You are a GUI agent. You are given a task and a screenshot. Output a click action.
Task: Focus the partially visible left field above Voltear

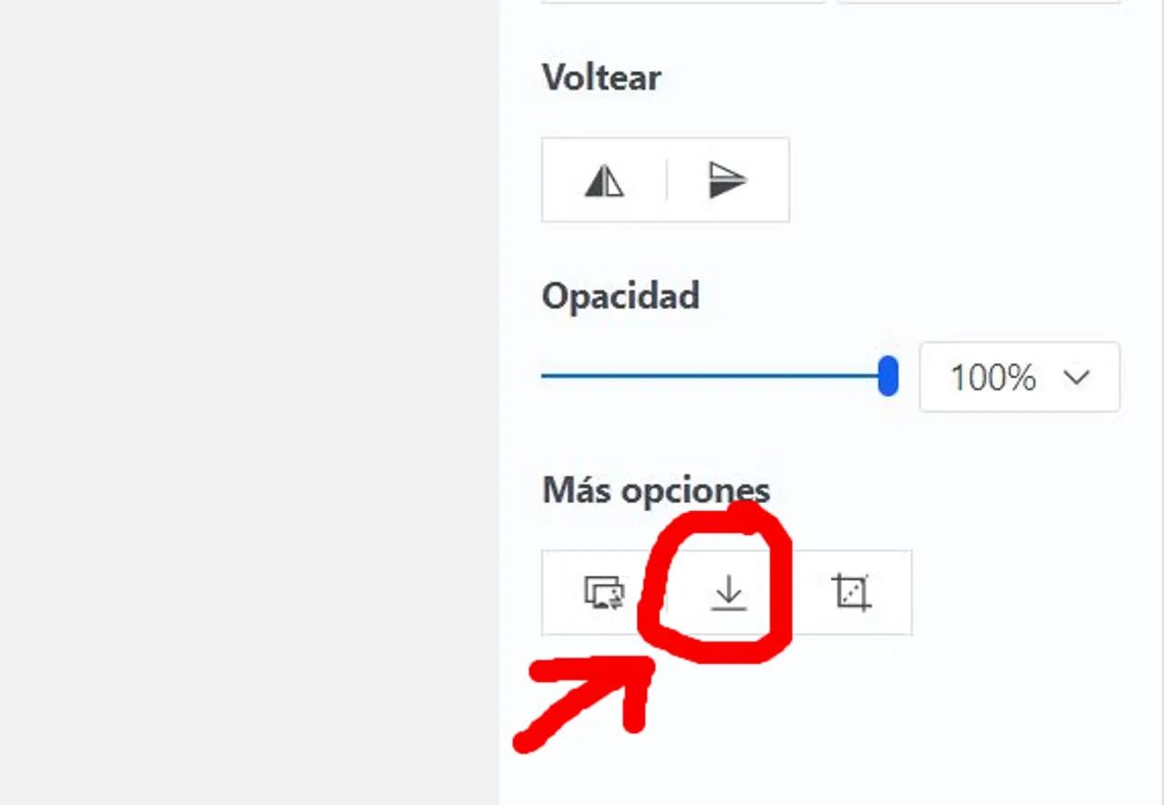[683, 2]
